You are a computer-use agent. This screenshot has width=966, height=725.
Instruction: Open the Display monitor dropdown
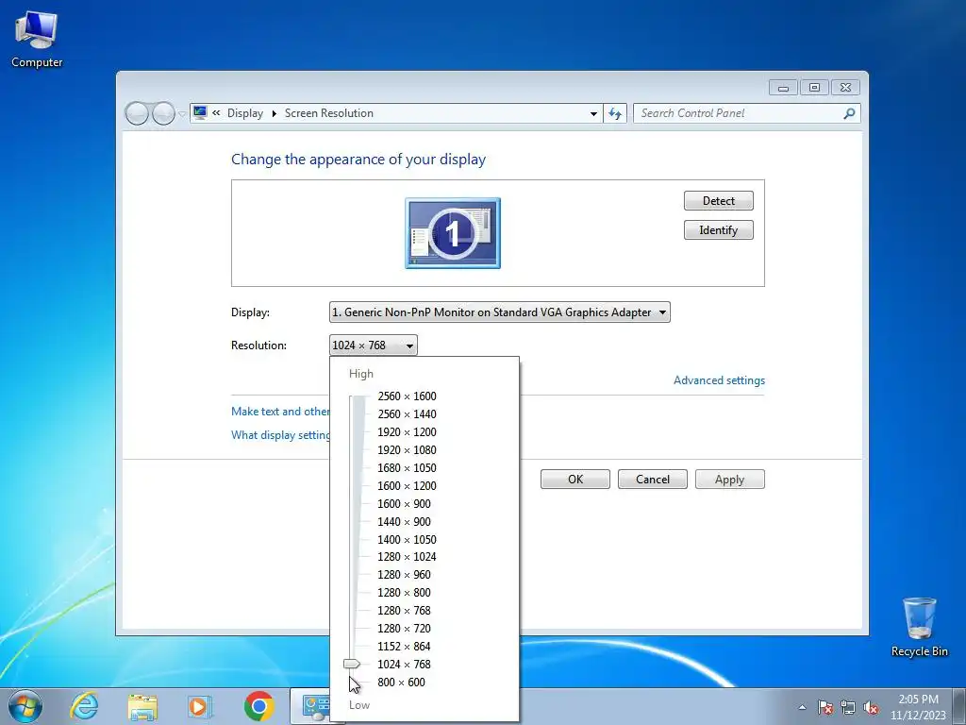click(x=500, y=312)
